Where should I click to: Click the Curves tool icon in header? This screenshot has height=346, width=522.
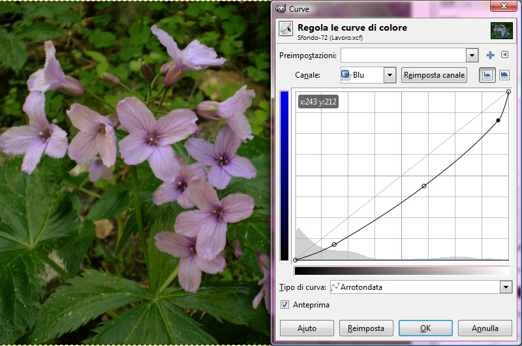coord(286,29)
